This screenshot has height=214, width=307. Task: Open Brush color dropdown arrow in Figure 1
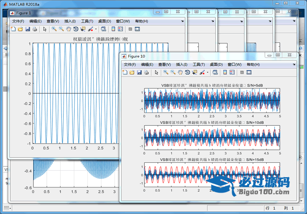coord(96,29)
